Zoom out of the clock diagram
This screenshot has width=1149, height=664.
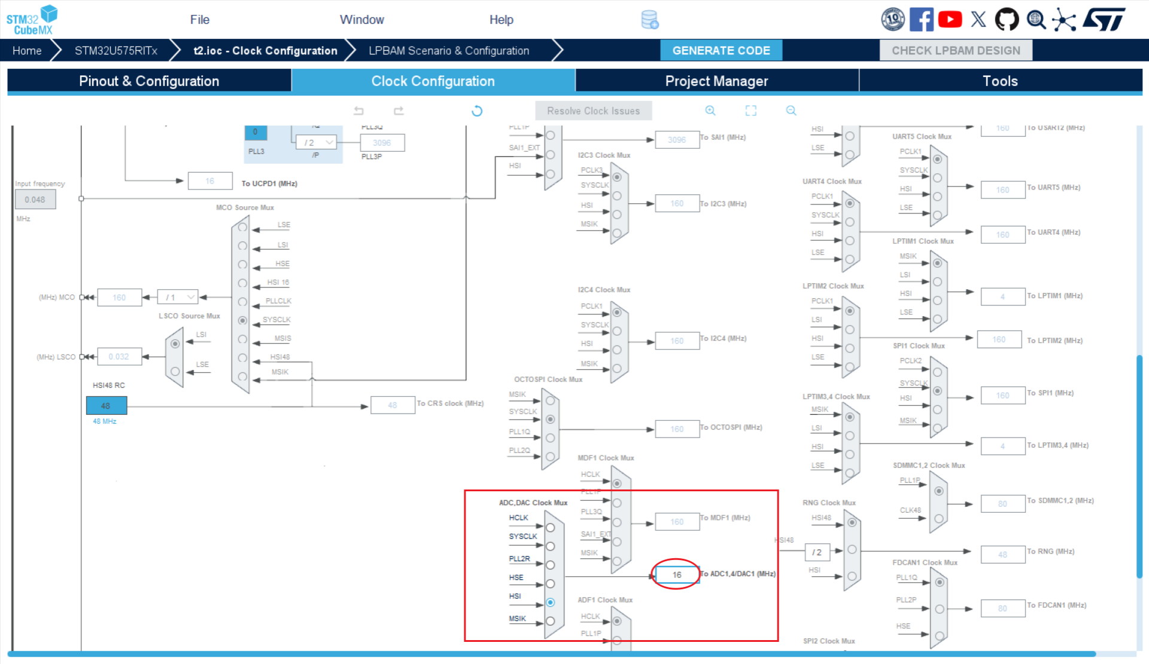point(791,111)
